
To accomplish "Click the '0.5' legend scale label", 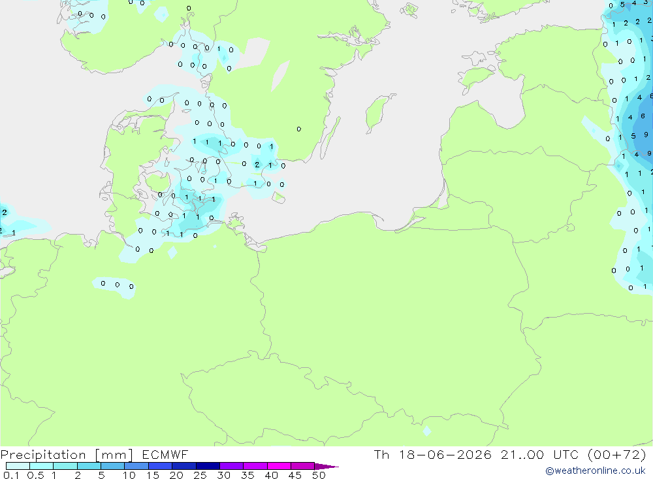I will [x=35, y=475].
